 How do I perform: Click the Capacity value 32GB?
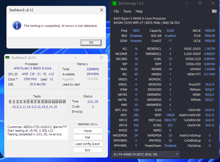point(170,31)
